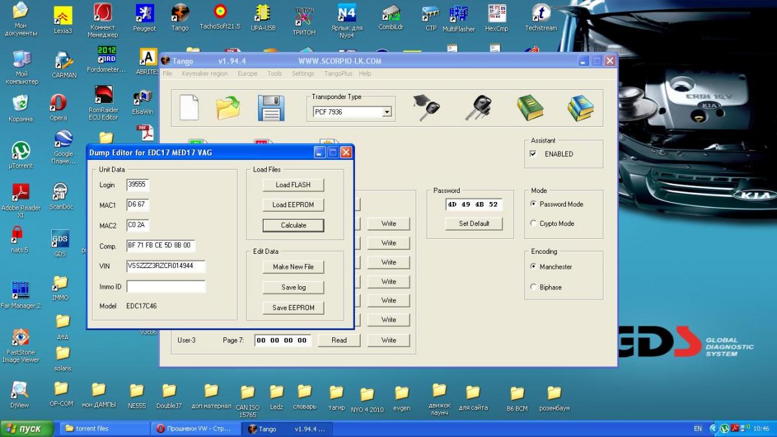
Task: Save using the floppy disk icon in Tango
Action: point(271,107)
